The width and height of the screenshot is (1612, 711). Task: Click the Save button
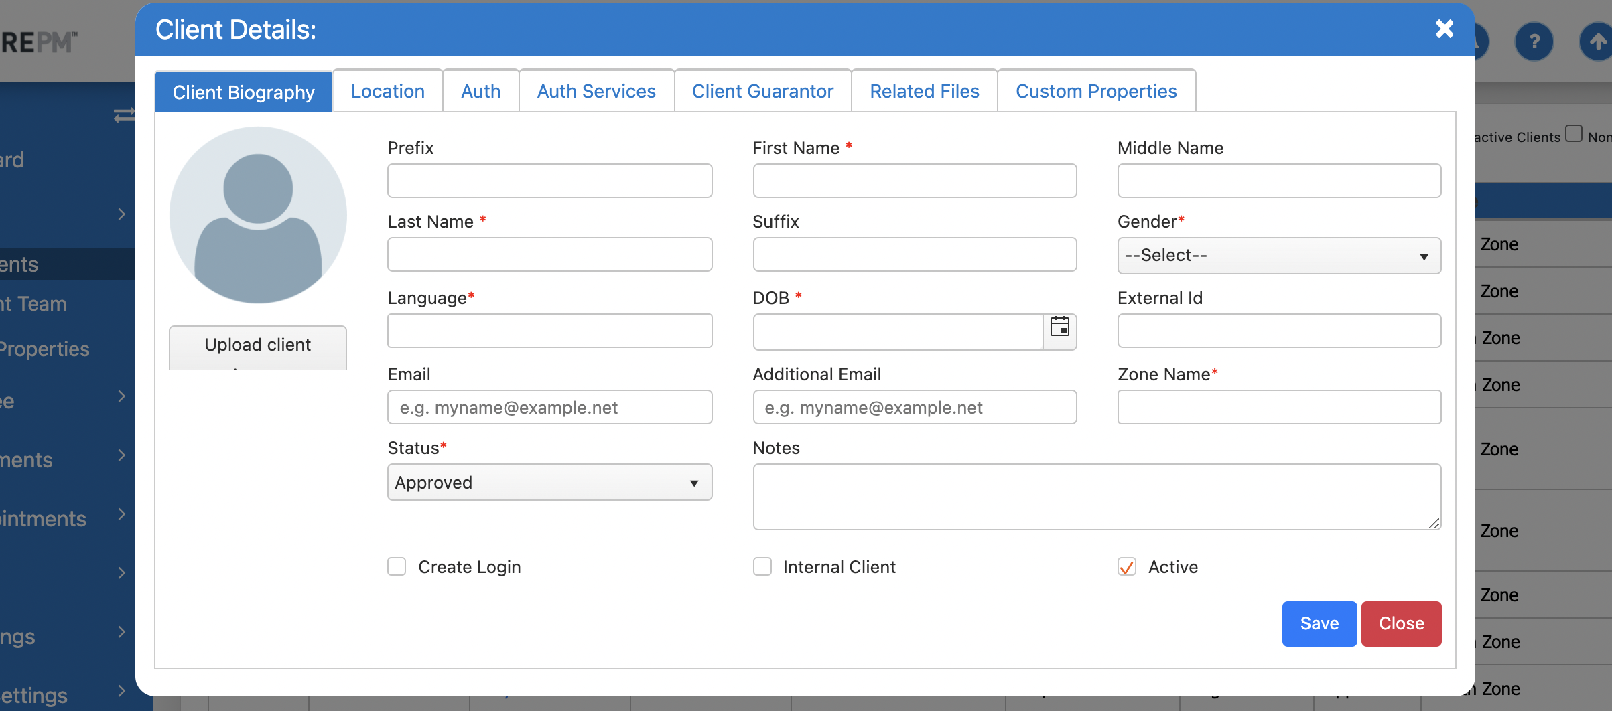tap(1319, 623)
